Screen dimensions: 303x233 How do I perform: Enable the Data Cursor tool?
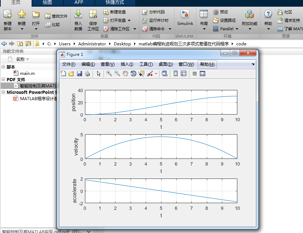click(x=141, y=74)
